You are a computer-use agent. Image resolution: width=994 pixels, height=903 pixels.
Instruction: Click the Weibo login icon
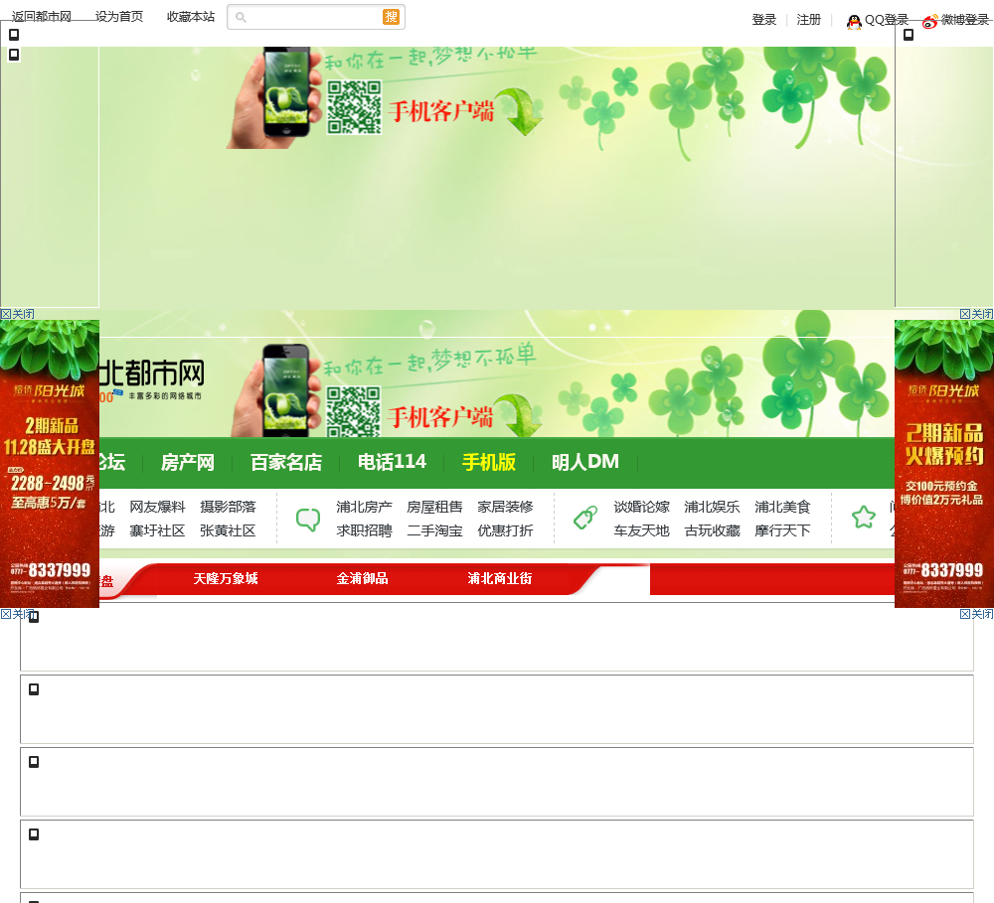[x=930, y=22]
